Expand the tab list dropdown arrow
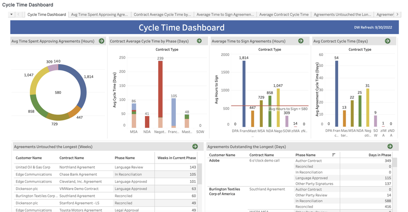Image resolution: width=408 pixels, height=212 pixels. point(11,15)
